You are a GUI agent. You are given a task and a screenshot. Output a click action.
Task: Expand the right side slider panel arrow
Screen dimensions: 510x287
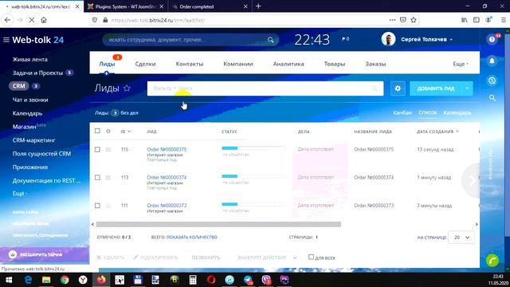[472, 181]
